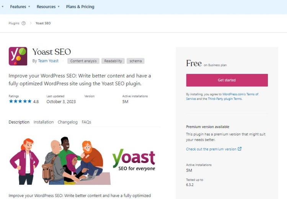Open the Third-Party plugin Terms link

click(225, 99)
